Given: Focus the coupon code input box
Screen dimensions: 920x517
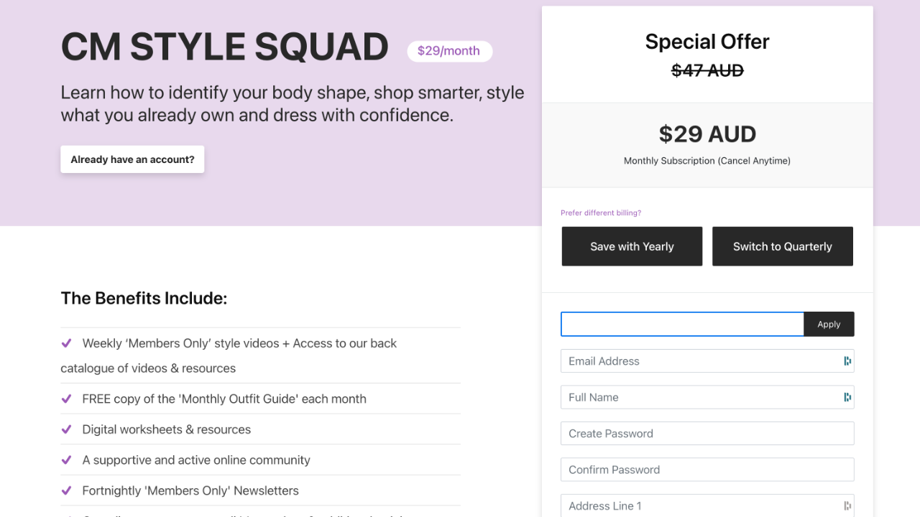Looking at the screenshot, I should pos(682,325).
